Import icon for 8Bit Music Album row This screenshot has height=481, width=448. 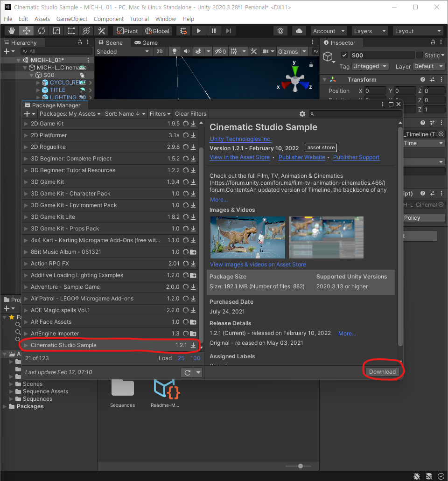click(193, 252)
